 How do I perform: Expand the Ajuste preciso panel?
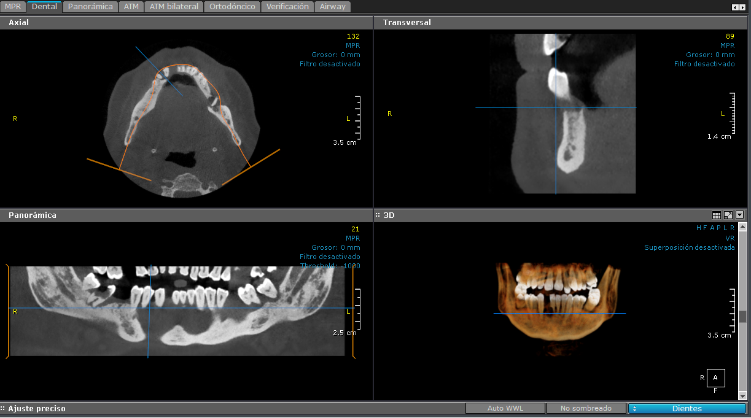pyautogui.click(x=38, y=408)
